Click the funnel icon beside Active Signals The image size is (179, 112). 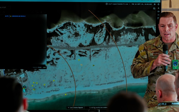[x=68, y=108]
